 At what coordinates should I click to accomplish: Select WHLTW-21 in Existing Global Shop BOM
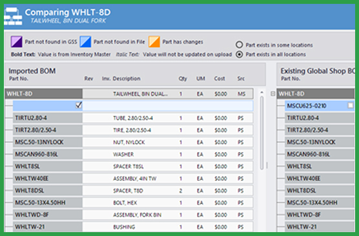point(320,226)
